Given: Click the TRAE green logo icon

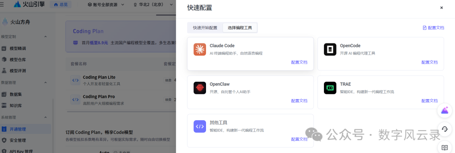Looking at the screenshot, I should click(330, 88).
